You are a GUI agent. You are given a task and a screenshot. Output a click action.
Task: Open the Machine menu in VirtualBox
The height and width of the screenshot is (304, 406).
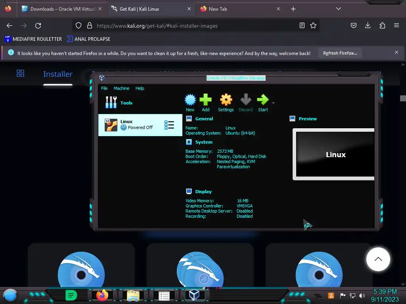[x=121, y=88]
